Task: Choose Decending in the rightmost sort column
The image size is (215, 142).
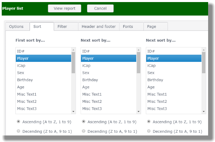Action: (149, 131)
